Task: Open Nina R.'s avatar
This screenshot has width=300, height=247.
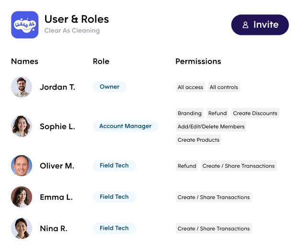Action: click(22, 228)
